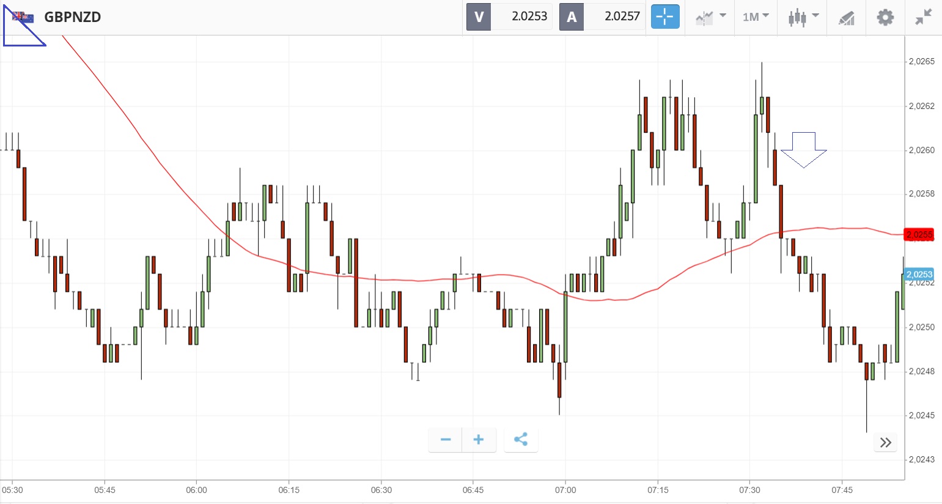This screenshot has width=942, height=504.
Task: Select the GBPNZD symbol name
Action: point(73,17)
